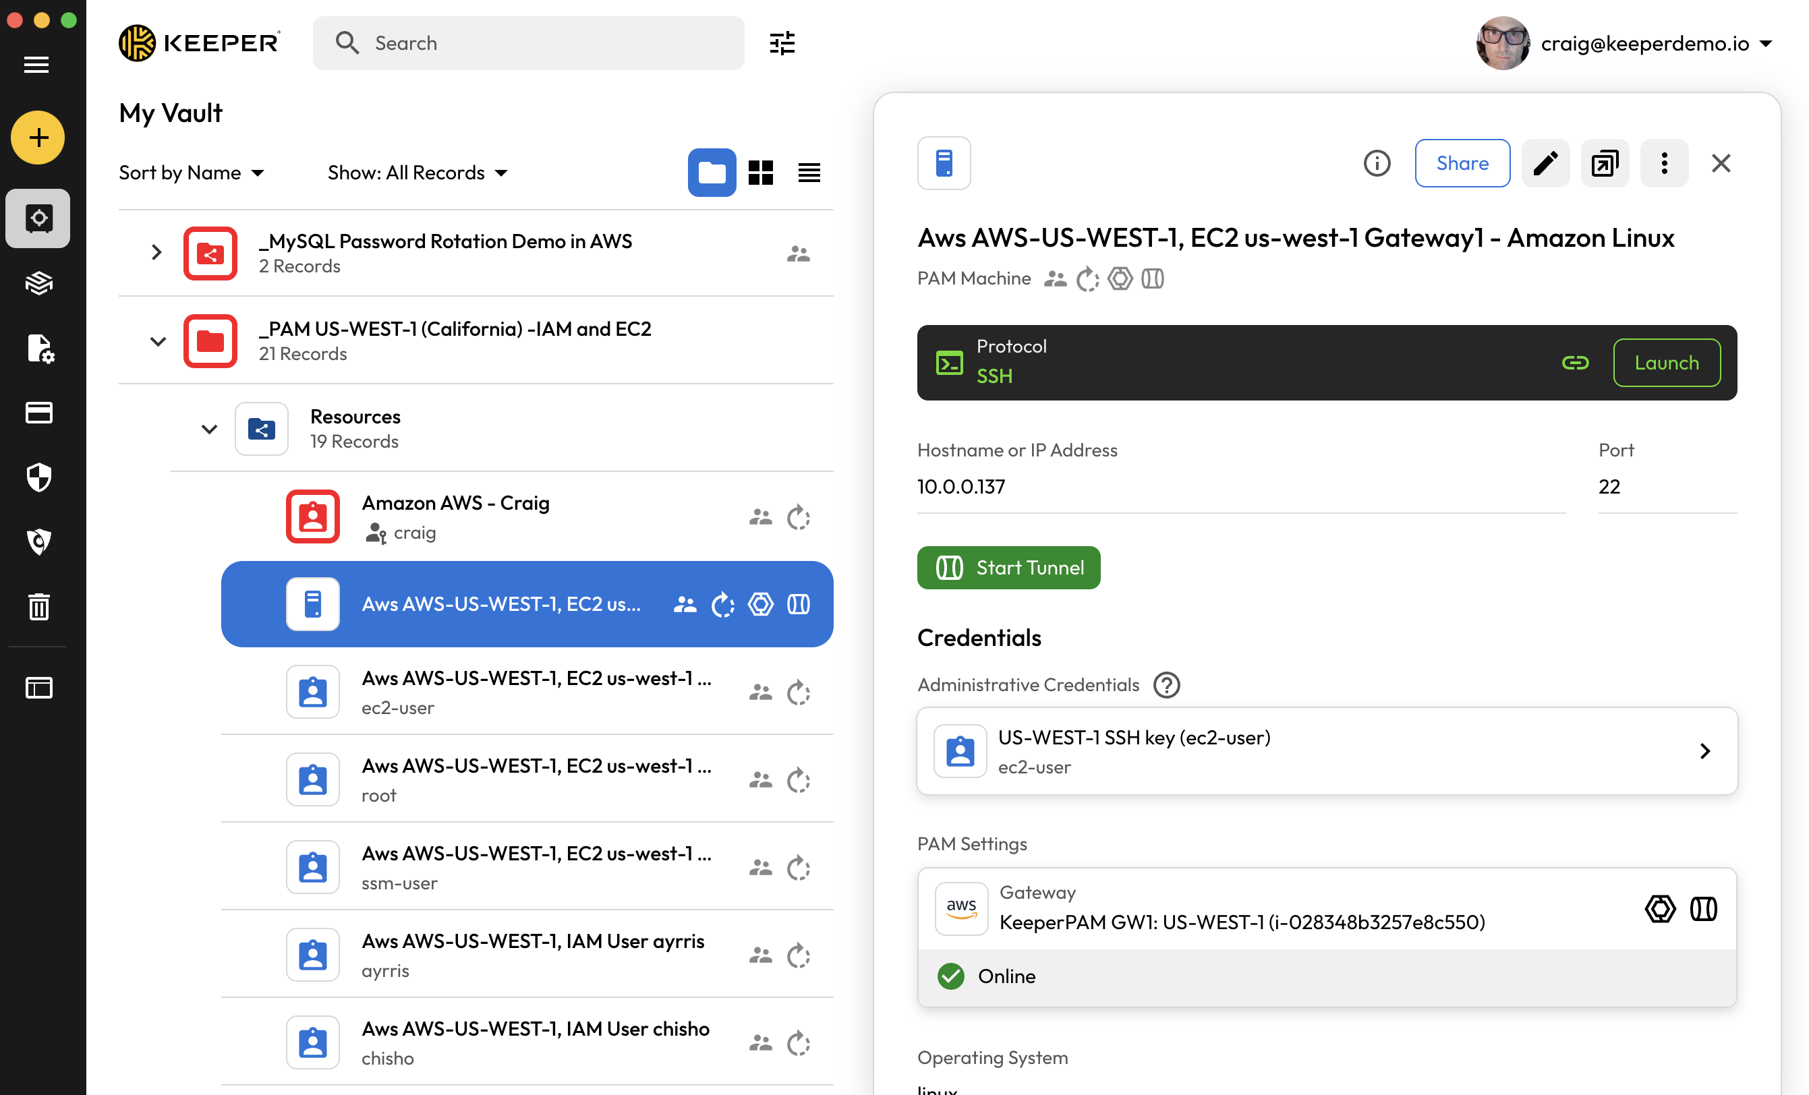The width and height of the screenshot is (1809, 1095).
Task: Click the record info icon
Action: click(x=1377, y=163)
